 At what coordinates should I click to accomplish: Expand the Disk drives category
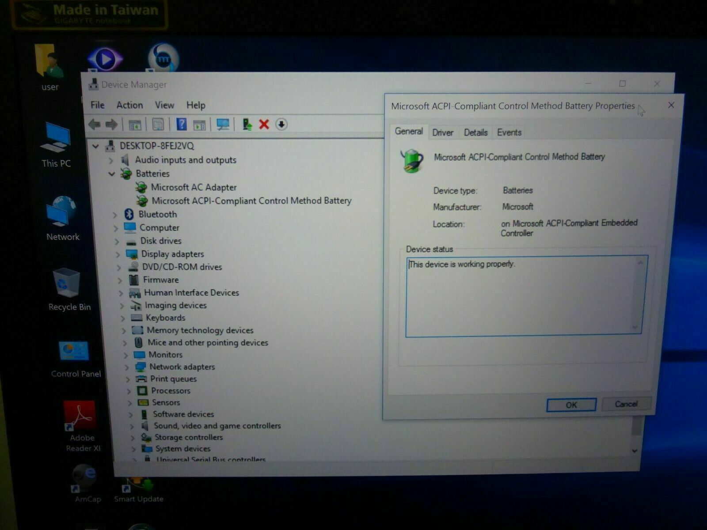[x=117, y=242]
